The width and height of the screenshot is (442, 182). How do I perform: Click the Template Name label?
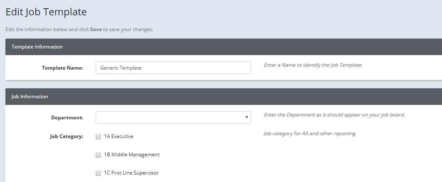click(x=62, y=68)
